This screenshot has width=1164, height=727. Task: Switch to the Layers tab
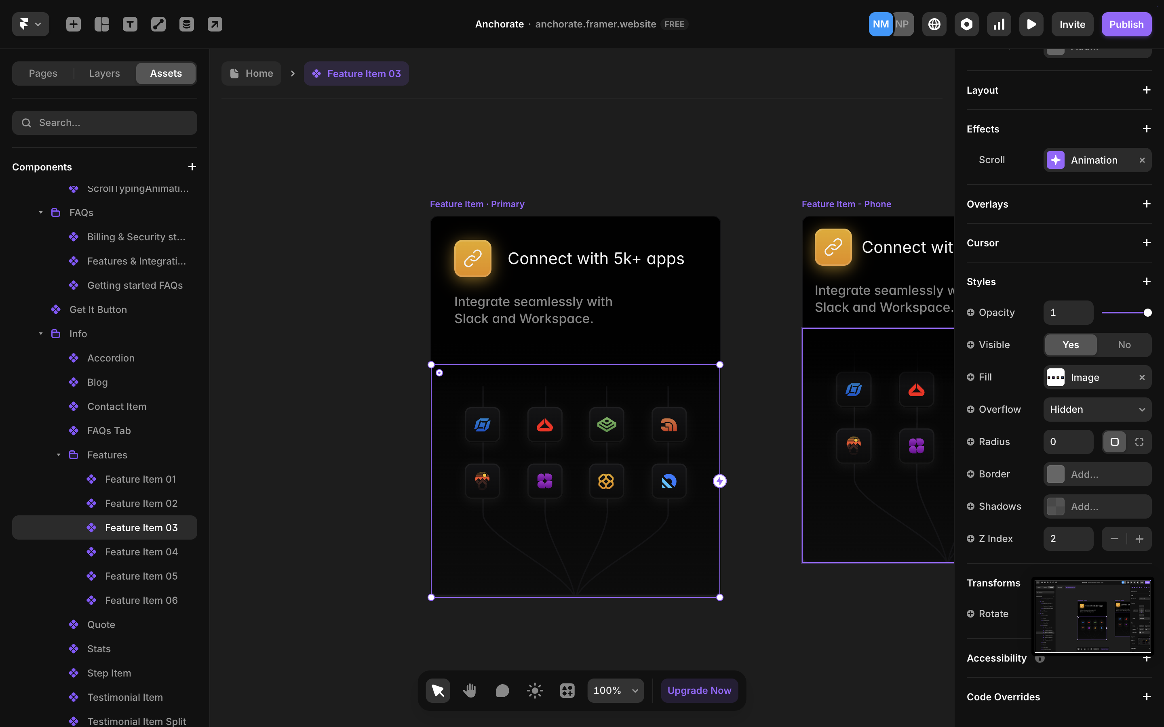coord(104,73)
